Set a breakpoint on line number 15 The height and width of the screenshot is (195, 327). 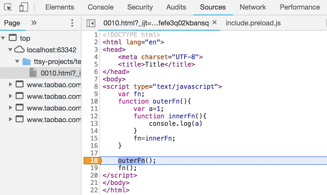coord(94,138)
